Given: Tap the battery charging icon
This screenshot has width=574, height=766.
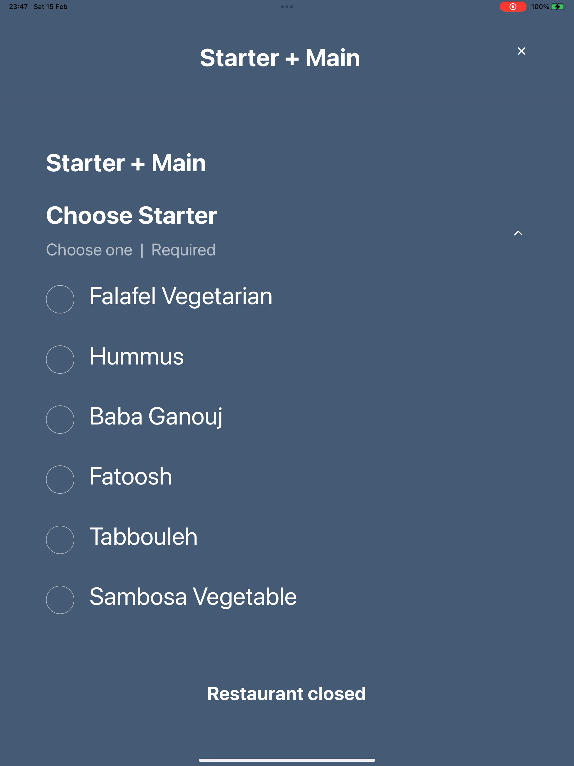Looking at the screenshot, I should click(x=558, y=6).
